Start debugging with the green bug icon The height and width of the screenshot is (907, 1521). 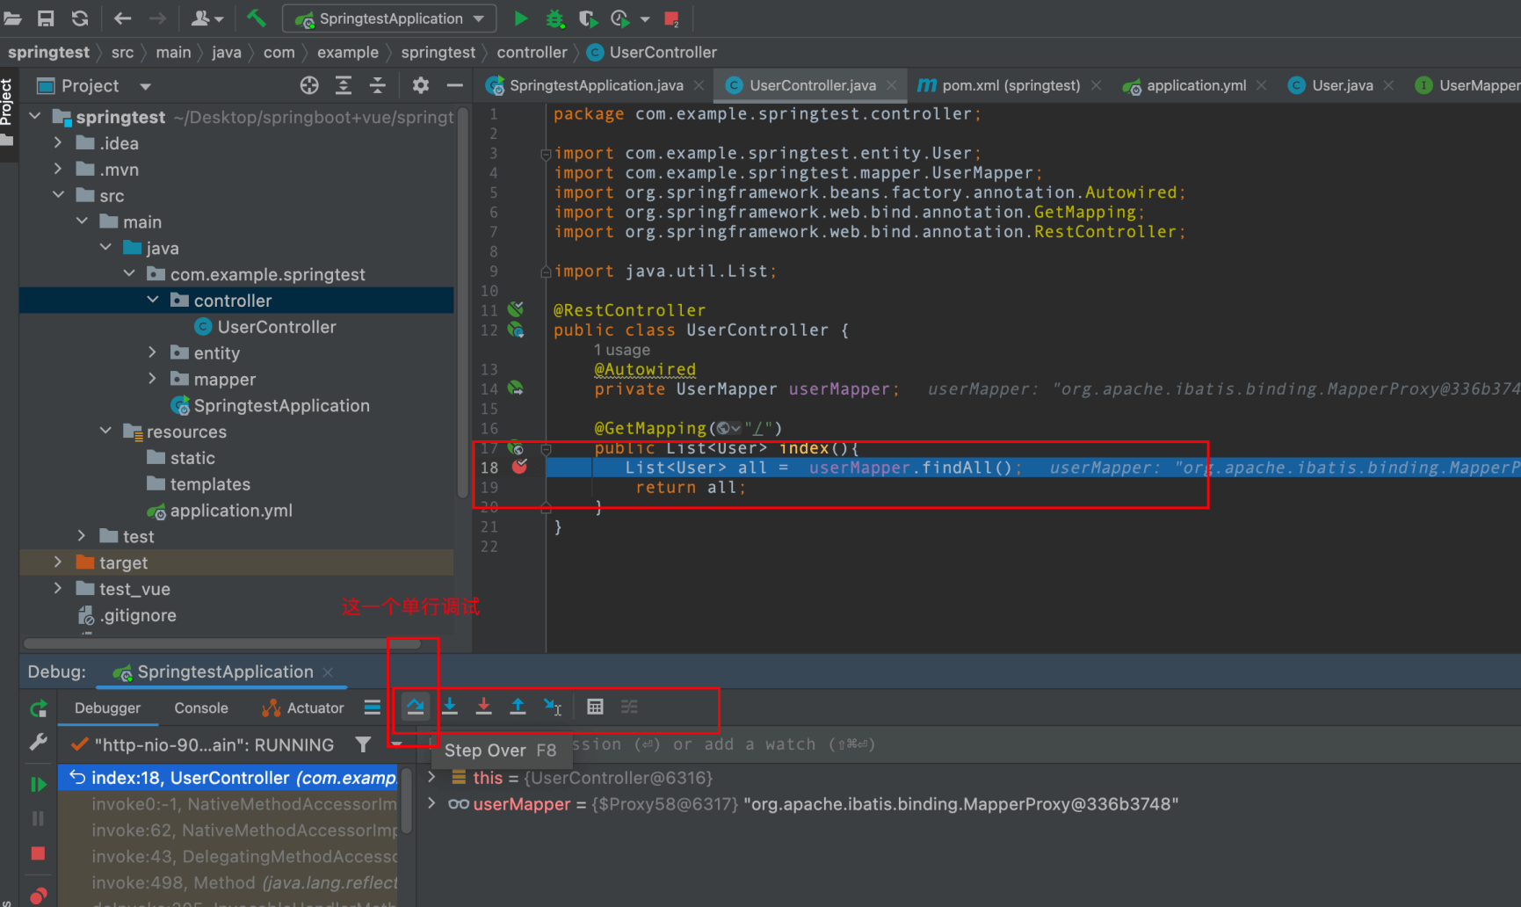coord(554,18)
